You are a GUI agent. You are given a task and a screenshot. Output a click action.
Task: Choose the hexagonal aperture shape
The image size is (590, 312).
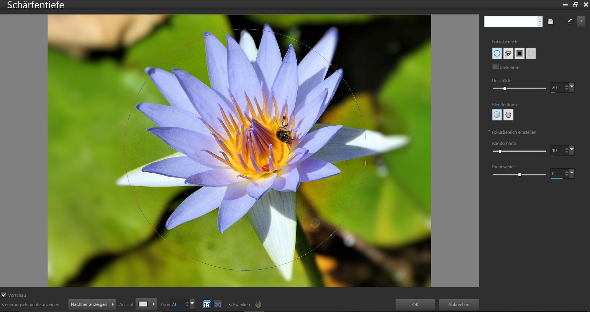(508, 115)
